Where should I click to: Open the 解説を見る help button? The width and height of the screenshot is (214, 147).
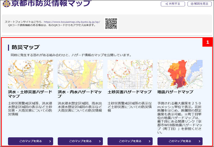(x=199, y=4)
